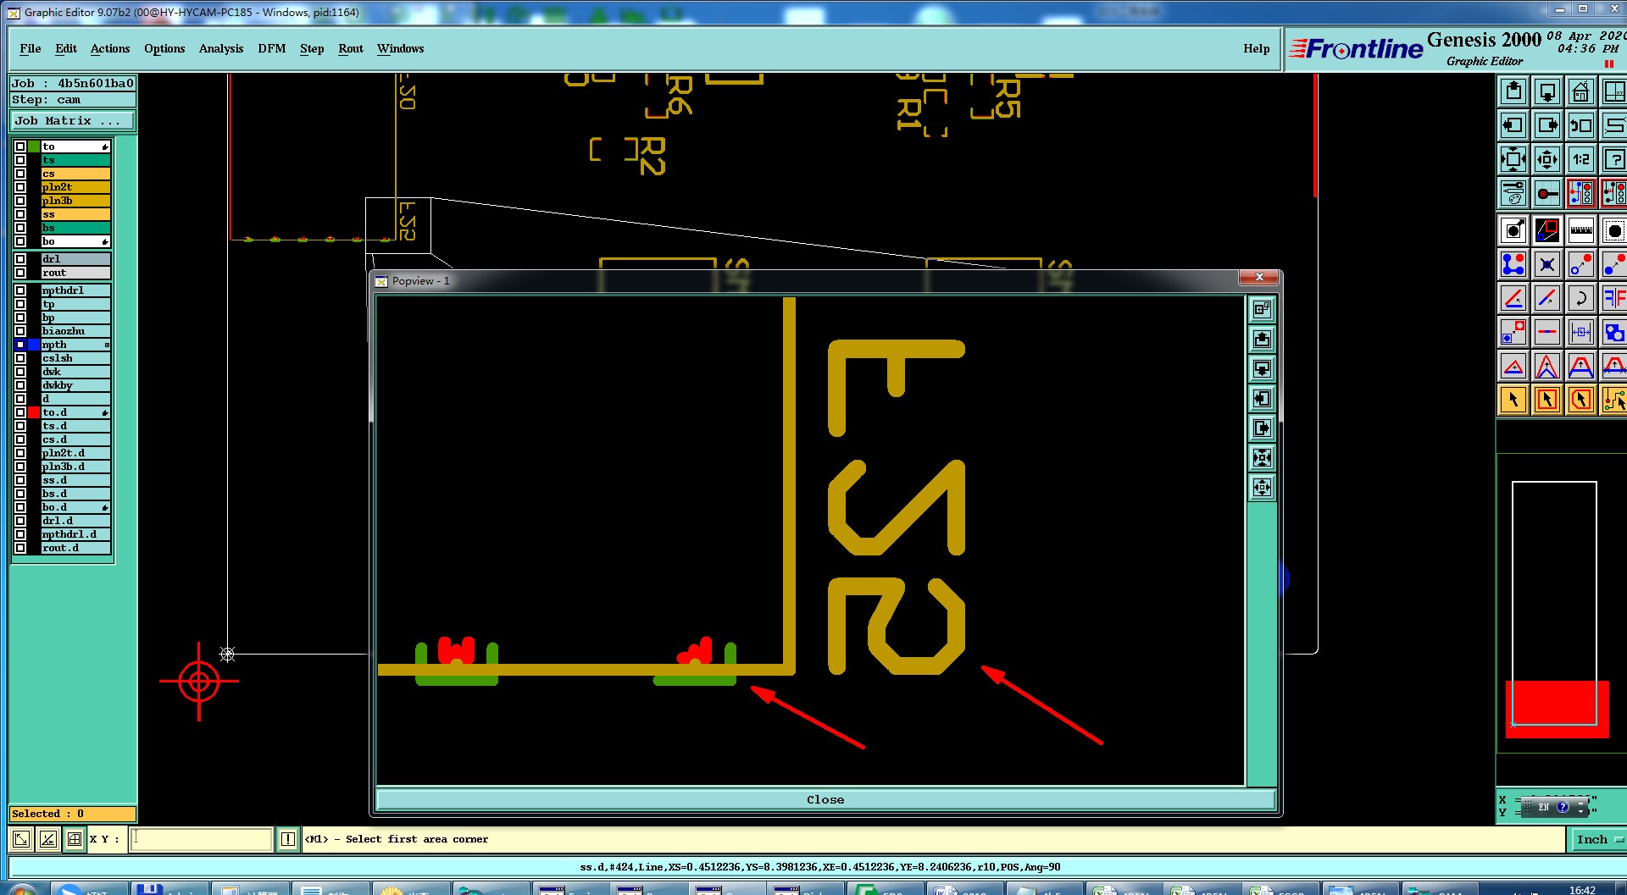Open the DFM menu
1627x895 pixels.
pyautogui.click(x=272, y=48)
